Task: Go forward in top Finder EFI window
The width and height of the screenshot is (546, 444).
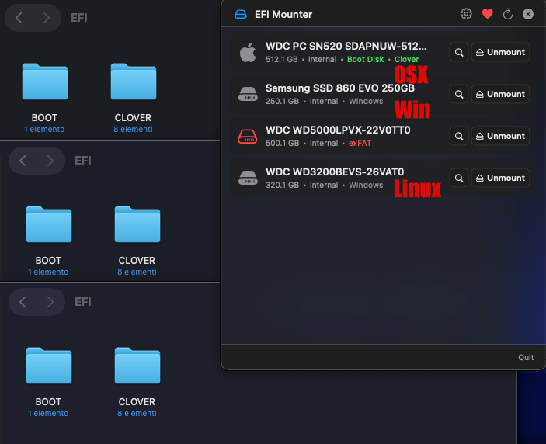Action: 47,18
